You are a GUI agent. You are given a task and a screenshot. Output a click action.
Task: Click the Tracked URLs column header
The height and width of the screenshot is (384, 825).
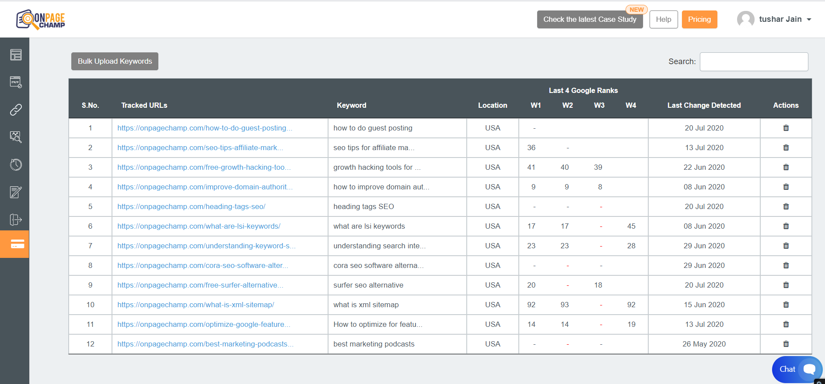point(144,105)
